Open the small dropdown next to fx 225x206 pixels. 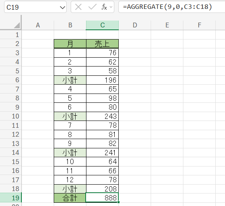(111, 7)
